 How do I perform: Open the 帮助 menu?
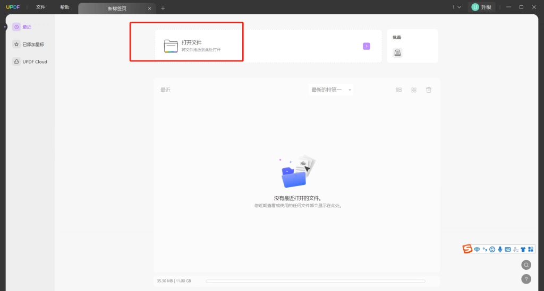[64, 7]
